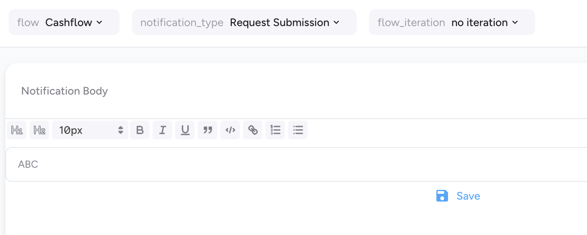
Task: Click the Notification Body heading
Action: click(x=65, y=91)
